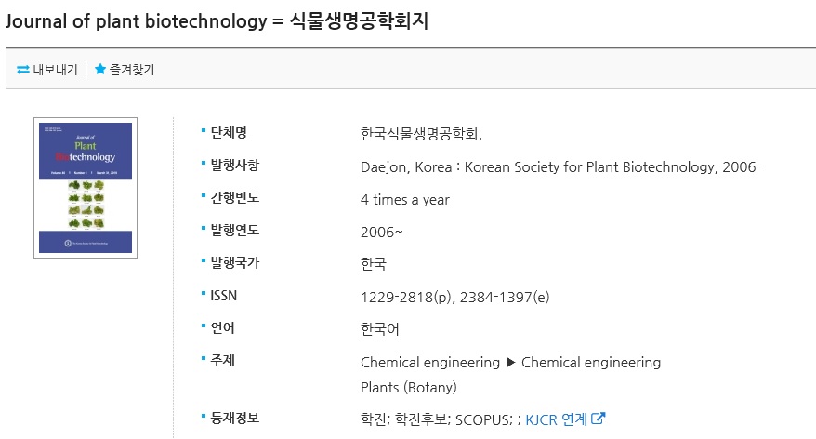
Task: Click the external link icon beside KJCR
Action: click(x=599, y=419)
